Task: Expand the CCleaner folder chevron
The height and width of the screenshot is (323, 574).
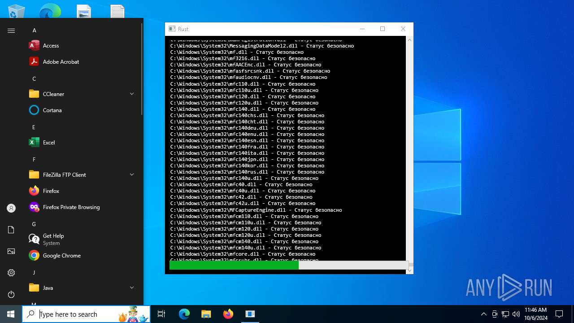Action: point(132,94)
